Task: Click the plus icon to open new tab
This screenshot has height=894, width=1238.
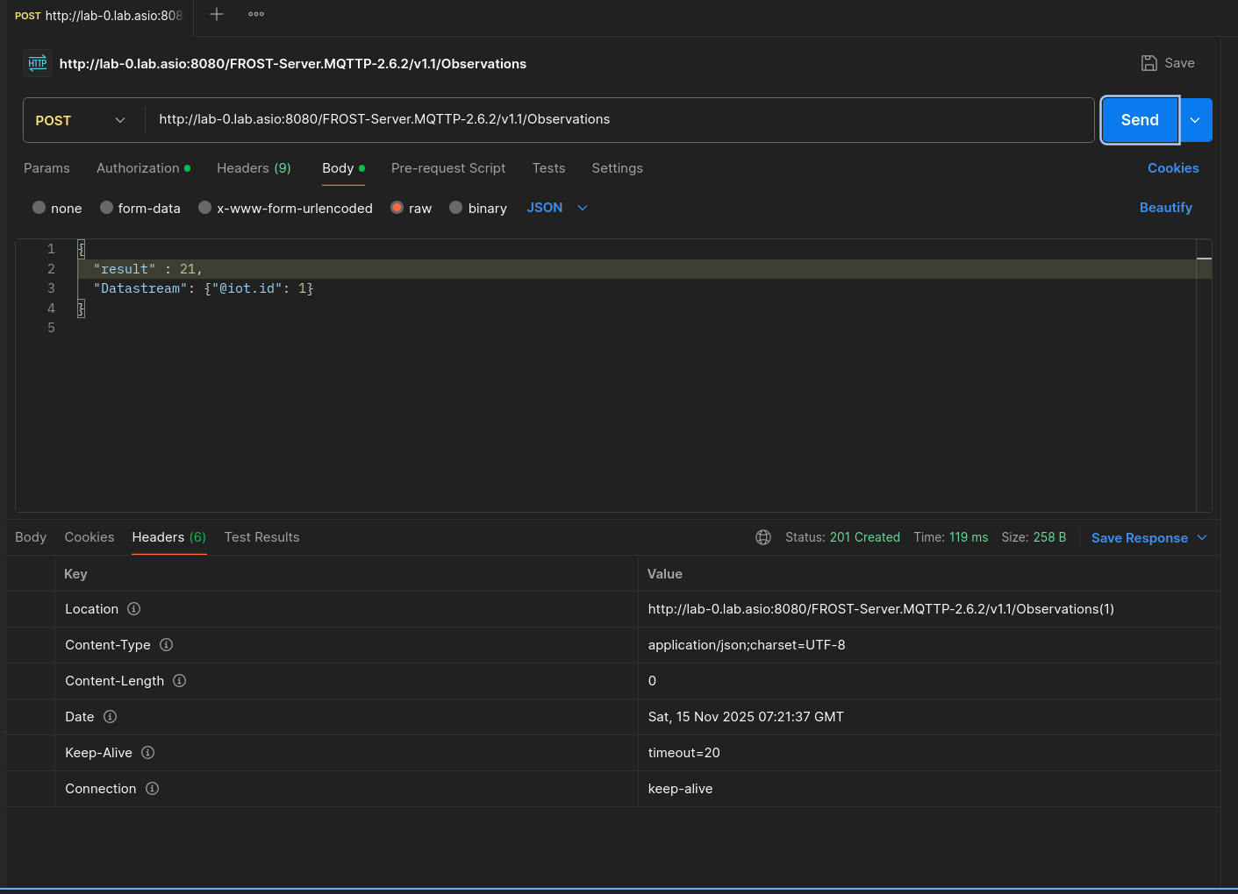Action: (x=217, y=14)
